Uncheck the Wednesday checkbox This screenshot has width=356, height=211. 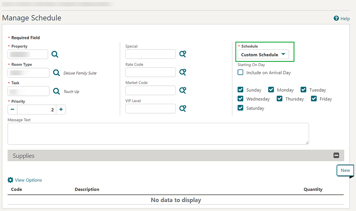(x=240, y=99)
